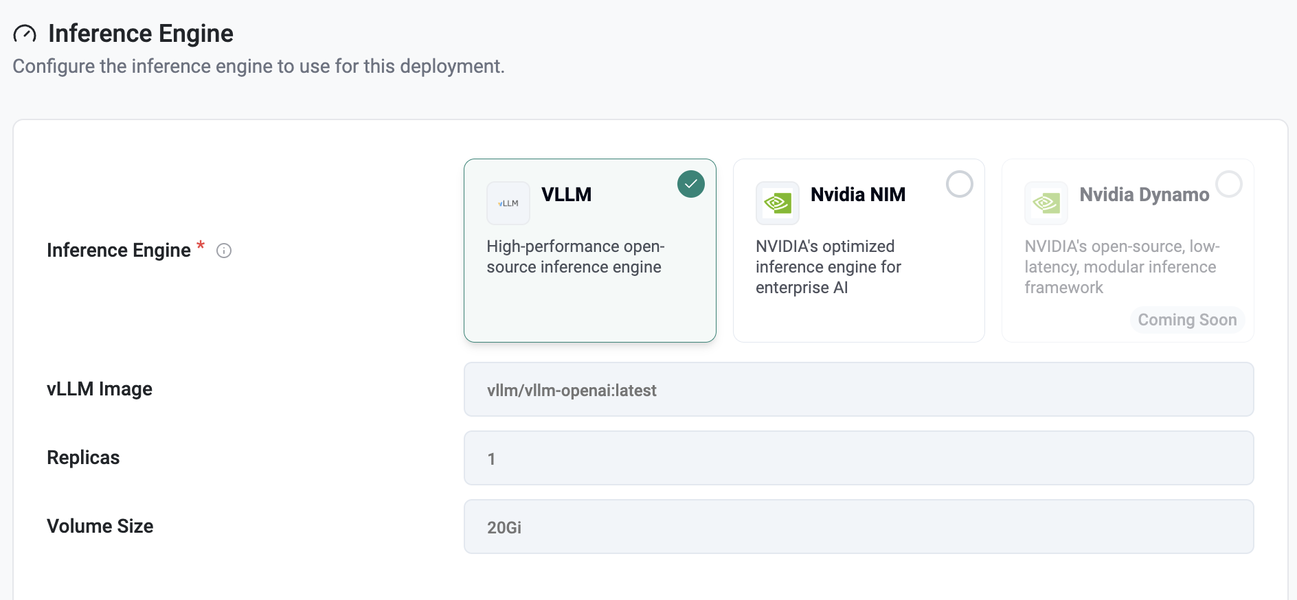This screenshot has height=600, width=1297.
Task: Click the Volume Size input field
Action: (x=858, y=527)
